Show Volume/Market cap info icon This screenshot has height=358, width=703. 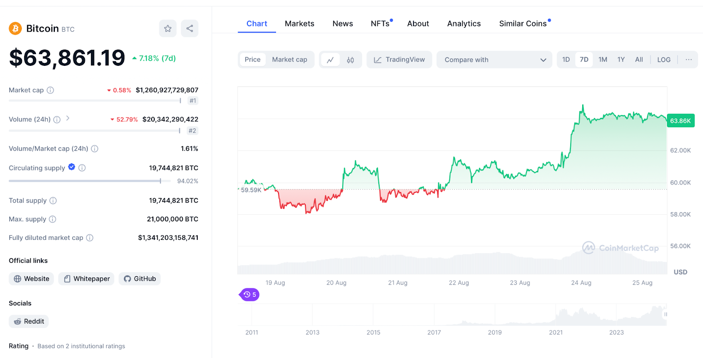(94, 148)
